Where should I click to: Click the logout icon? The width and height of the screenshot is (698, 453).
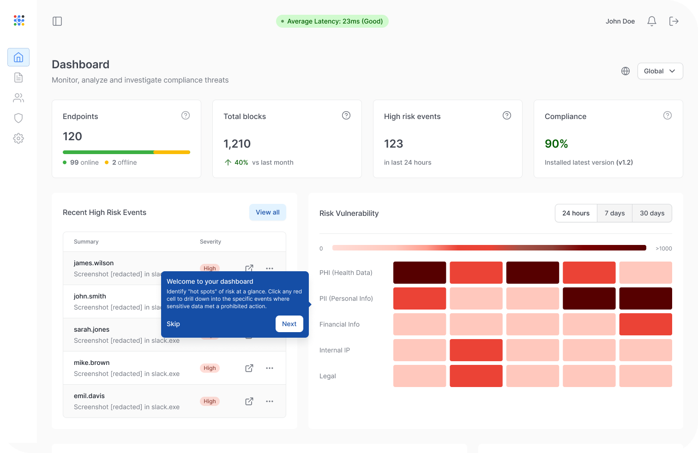pyautogui.click(x=674, y=21)
